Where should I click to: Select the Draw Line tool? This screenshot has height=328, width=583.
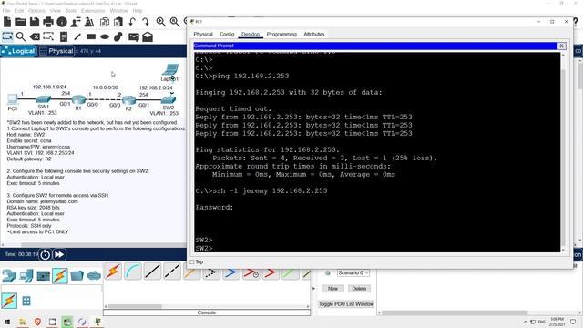pos(77,36)
